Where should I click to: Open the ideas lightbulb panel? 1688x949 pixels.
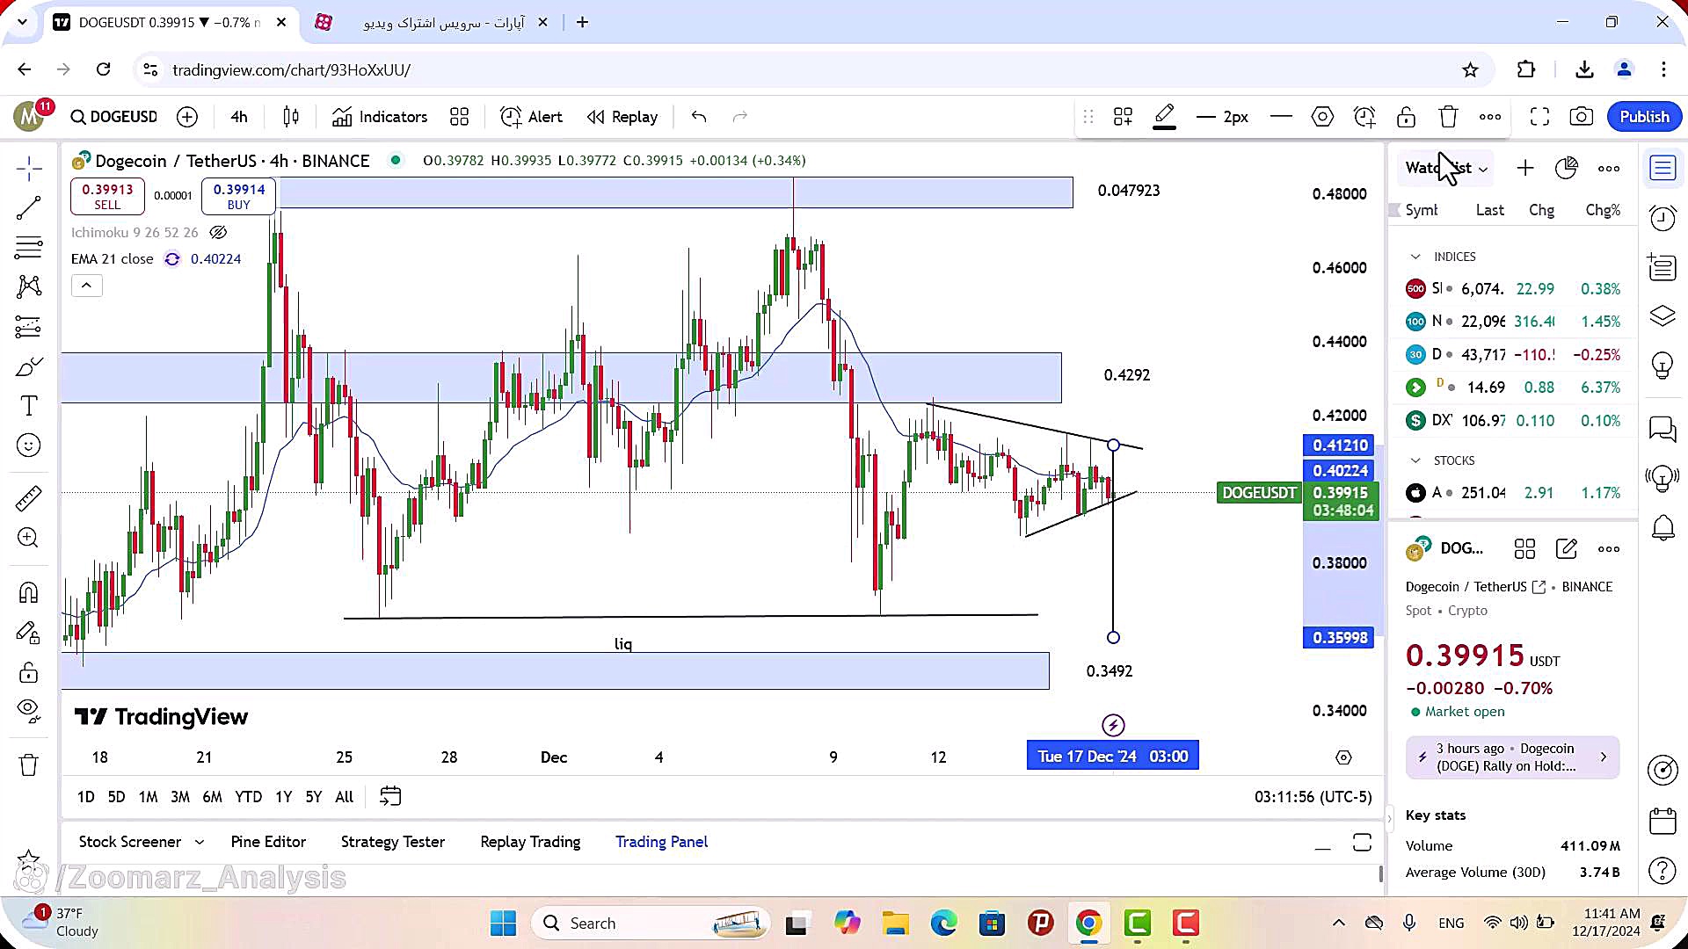click(1663, 364)
